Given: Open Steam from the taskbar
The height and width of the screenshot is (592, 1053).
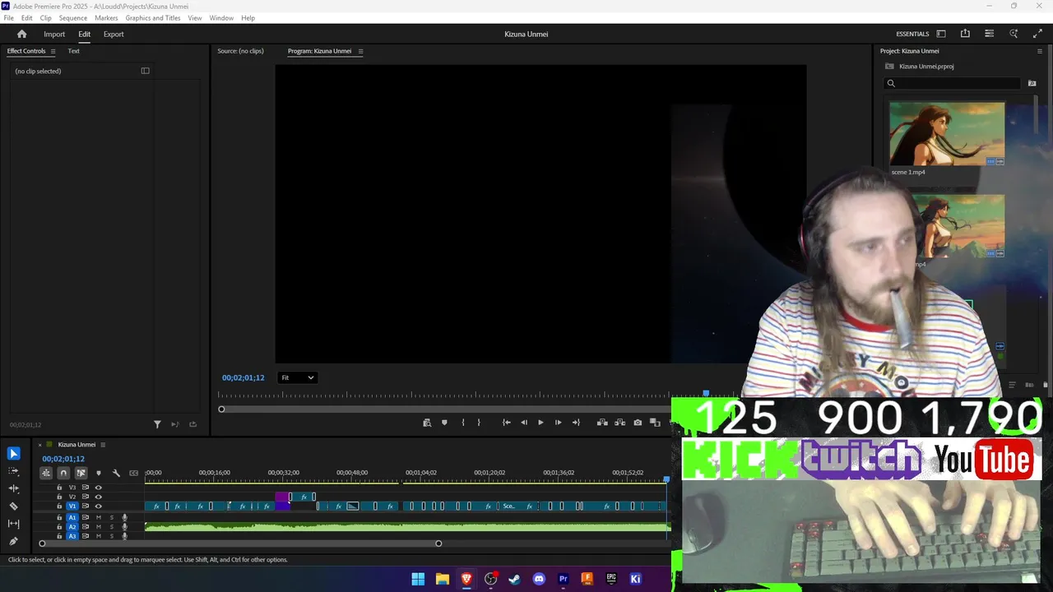Looking at the screenshot, I should [x=514, y=579].
